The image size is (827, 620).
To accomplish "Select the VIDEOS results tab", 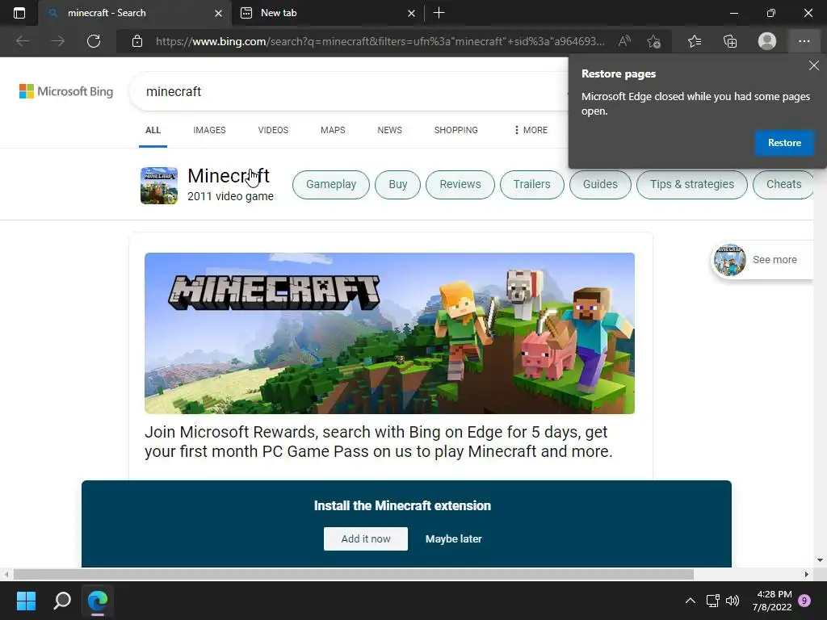I will click(273, 130).
